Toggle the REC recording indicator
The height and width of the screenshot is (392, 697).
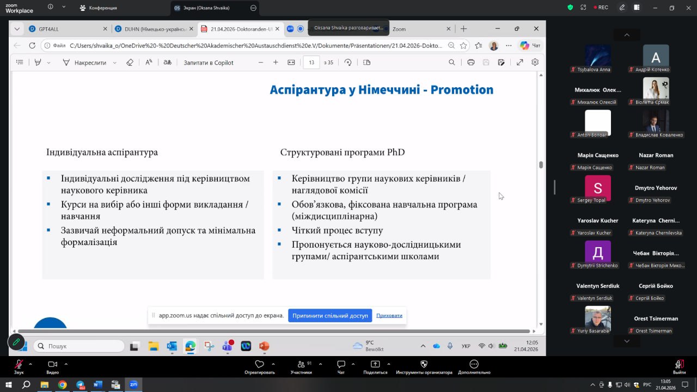pos(600,8)
